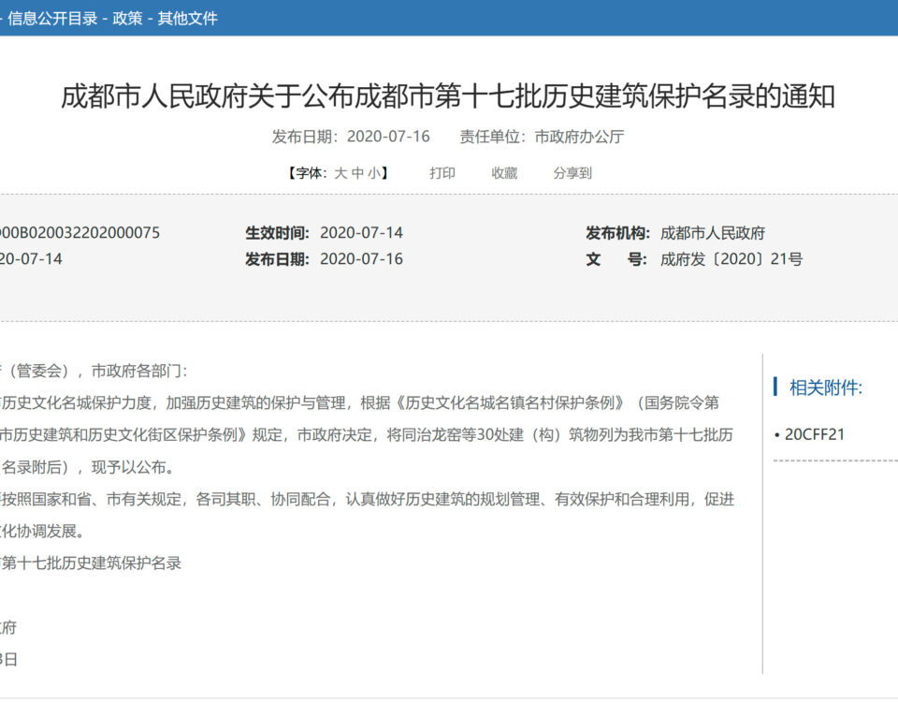Screen dimensions: 898x702
Task: Click the 发布日期 value 2020-07-16 in info panel
Action: 361,259
